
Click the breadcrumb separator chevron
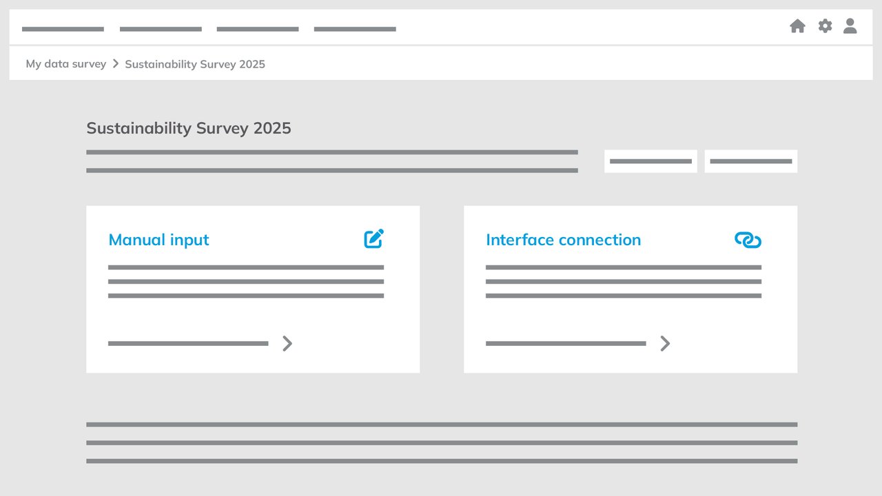pyautogui.click(x=115, y=63)
